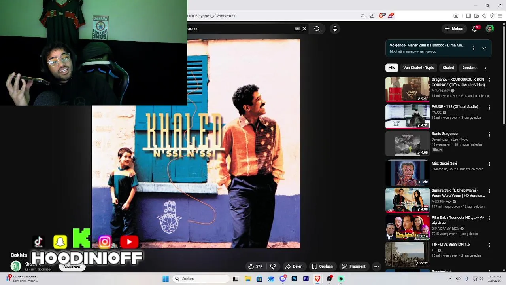
Task: Expand the Volgende playlist chevron
Action: pyautogui.click(x=484, y=48)
